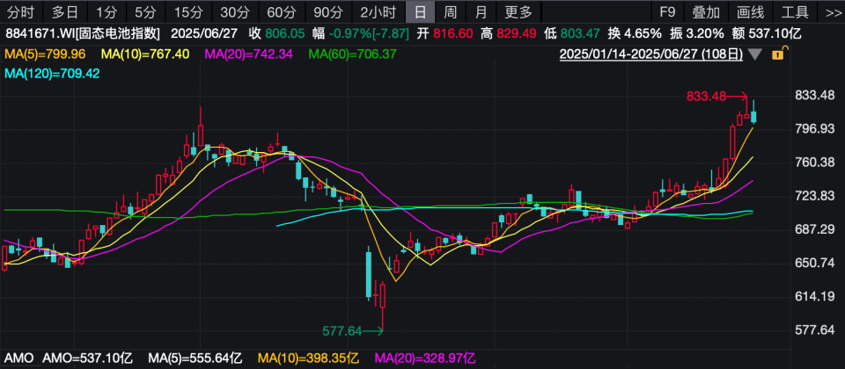Switch to the 分时 intraday tab
Viewport: 845px width, 369px height.
[22, 11]
